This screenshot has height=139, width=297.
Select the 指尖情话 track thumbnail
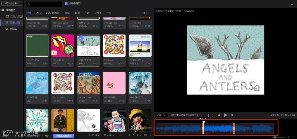coord(37,83)
